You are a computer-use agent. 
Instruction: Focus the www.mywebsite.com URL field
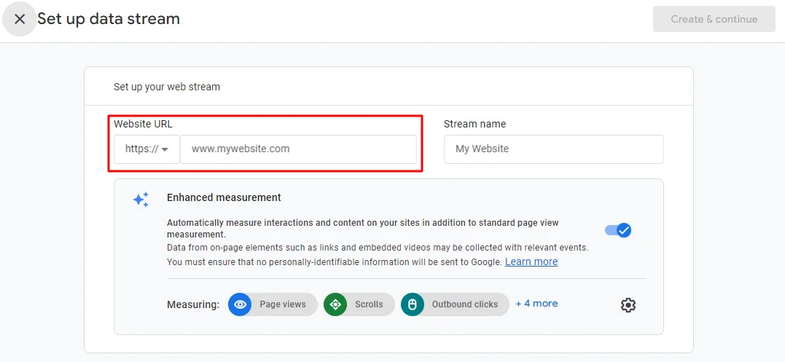click(298, 149)
